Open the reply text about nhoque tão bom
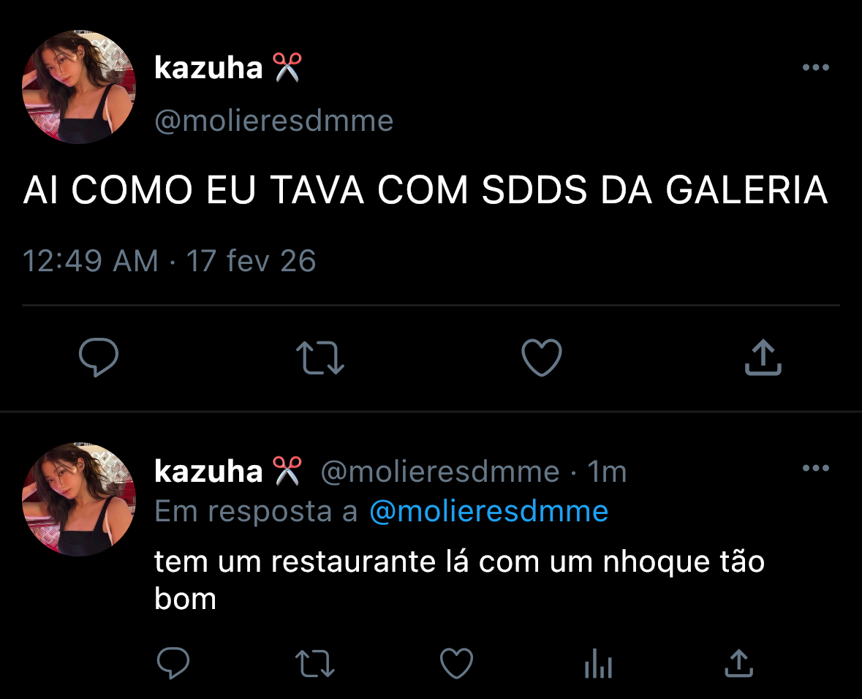The width and height of the screenshot is (862, 699). coord(460,580)
